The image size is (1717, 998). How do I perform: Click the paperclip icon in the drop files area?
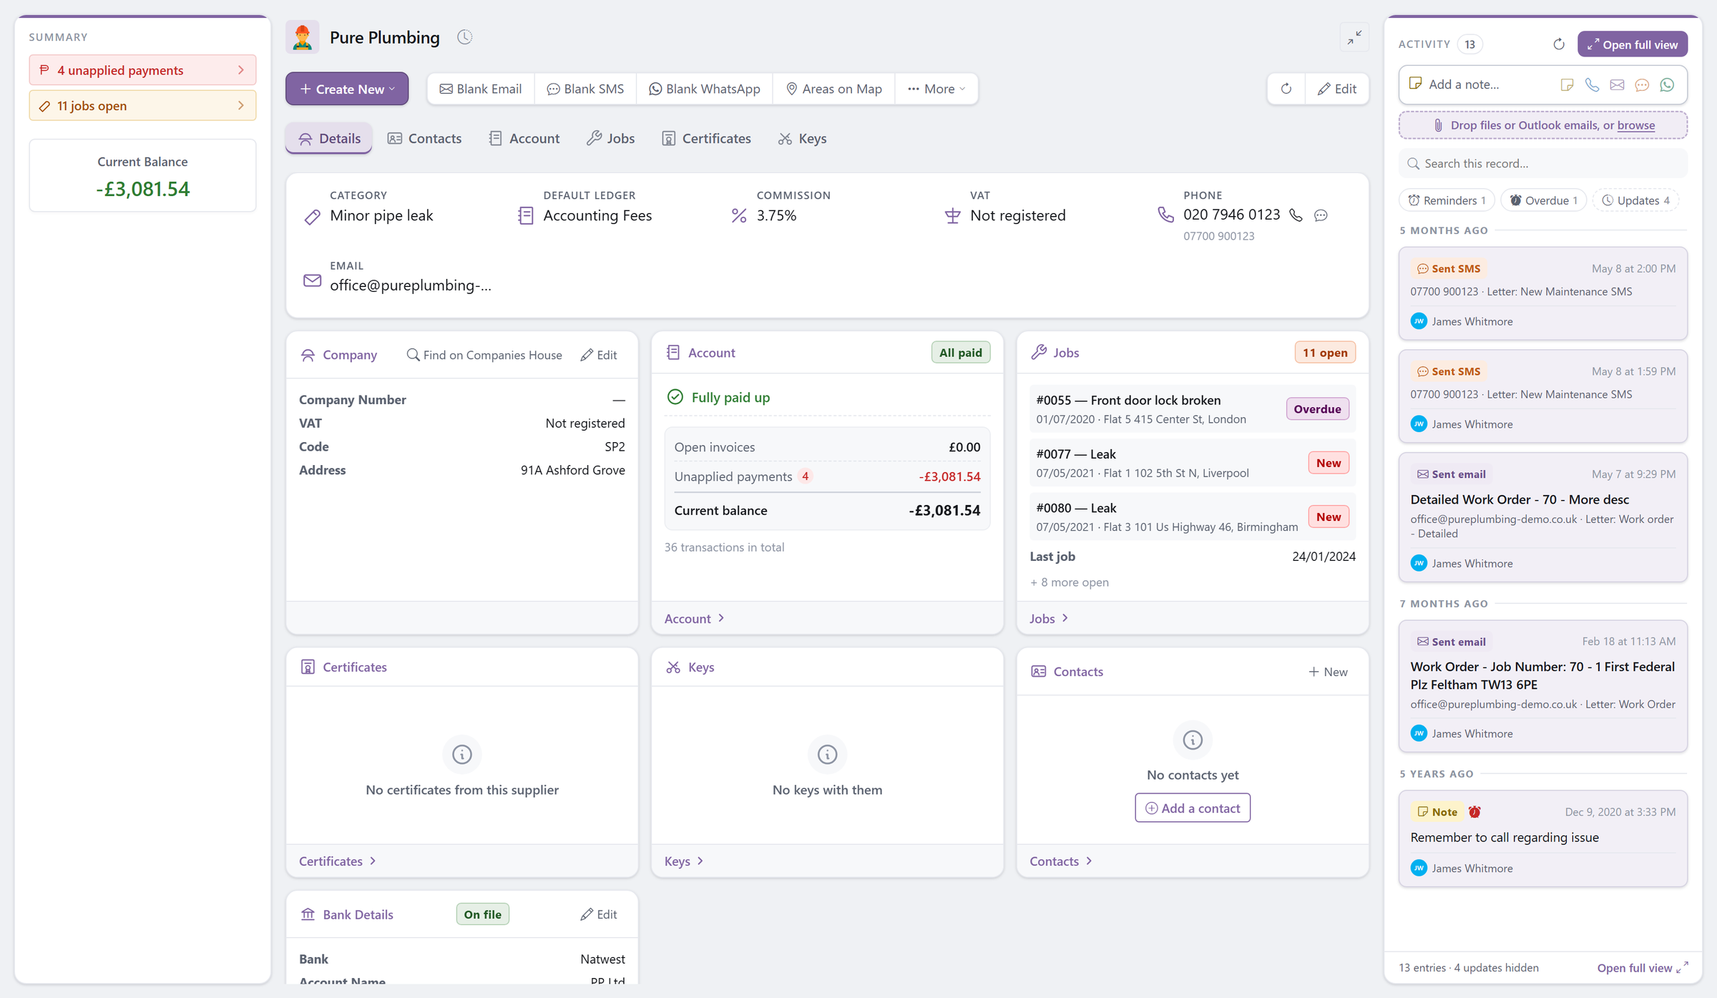point(1438,125)
